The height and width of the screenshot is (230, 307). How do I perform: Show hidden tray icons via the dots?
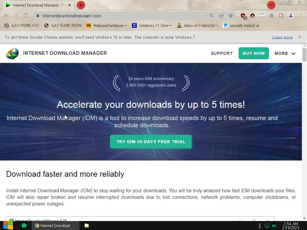coord(260,226)
